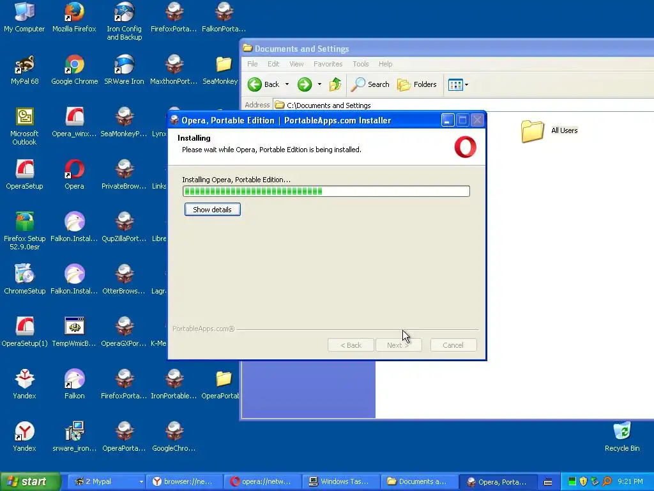The width and height of the screenshot is (654, 491).
Task: Click Search in the Explorer toolbar
Action: coord(370,84)
